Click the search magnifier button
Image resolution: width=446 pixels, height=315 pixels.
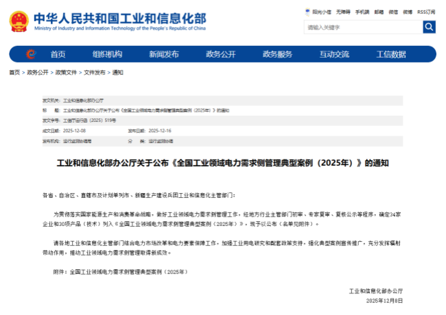[x=430, y=27]
